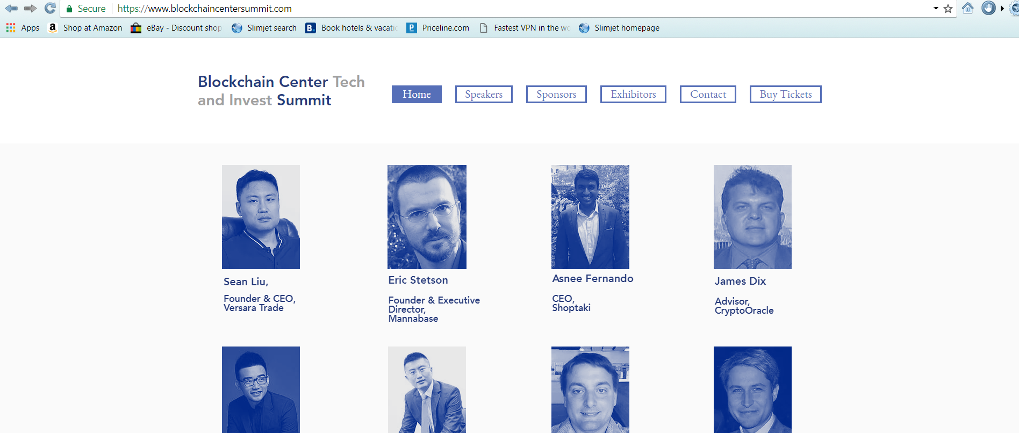Click the hand extension icon
The width and height of the screenshot is (1019, 433).
(x=988, y=8)
